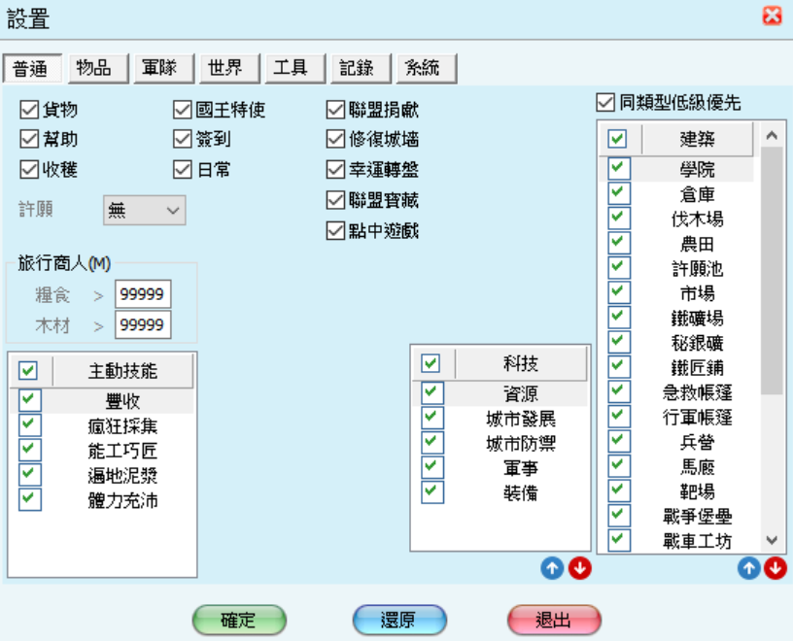Click the building list scrollbar thumb
The image size is (793, 641).
click(772, 270)
